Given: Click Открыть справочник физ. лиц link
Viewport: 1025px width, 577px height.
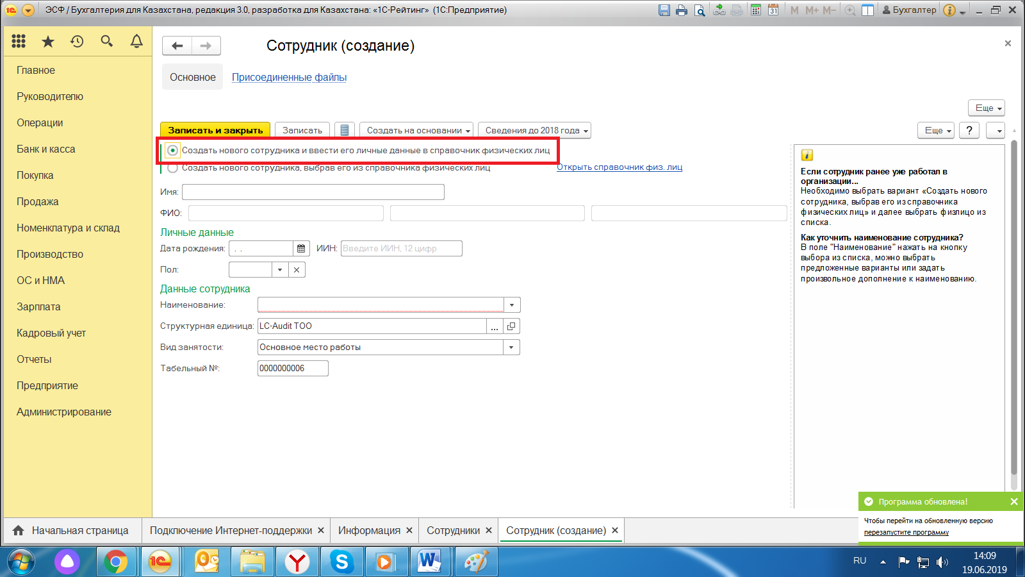Looking at the screenshot, I should 619,167.
